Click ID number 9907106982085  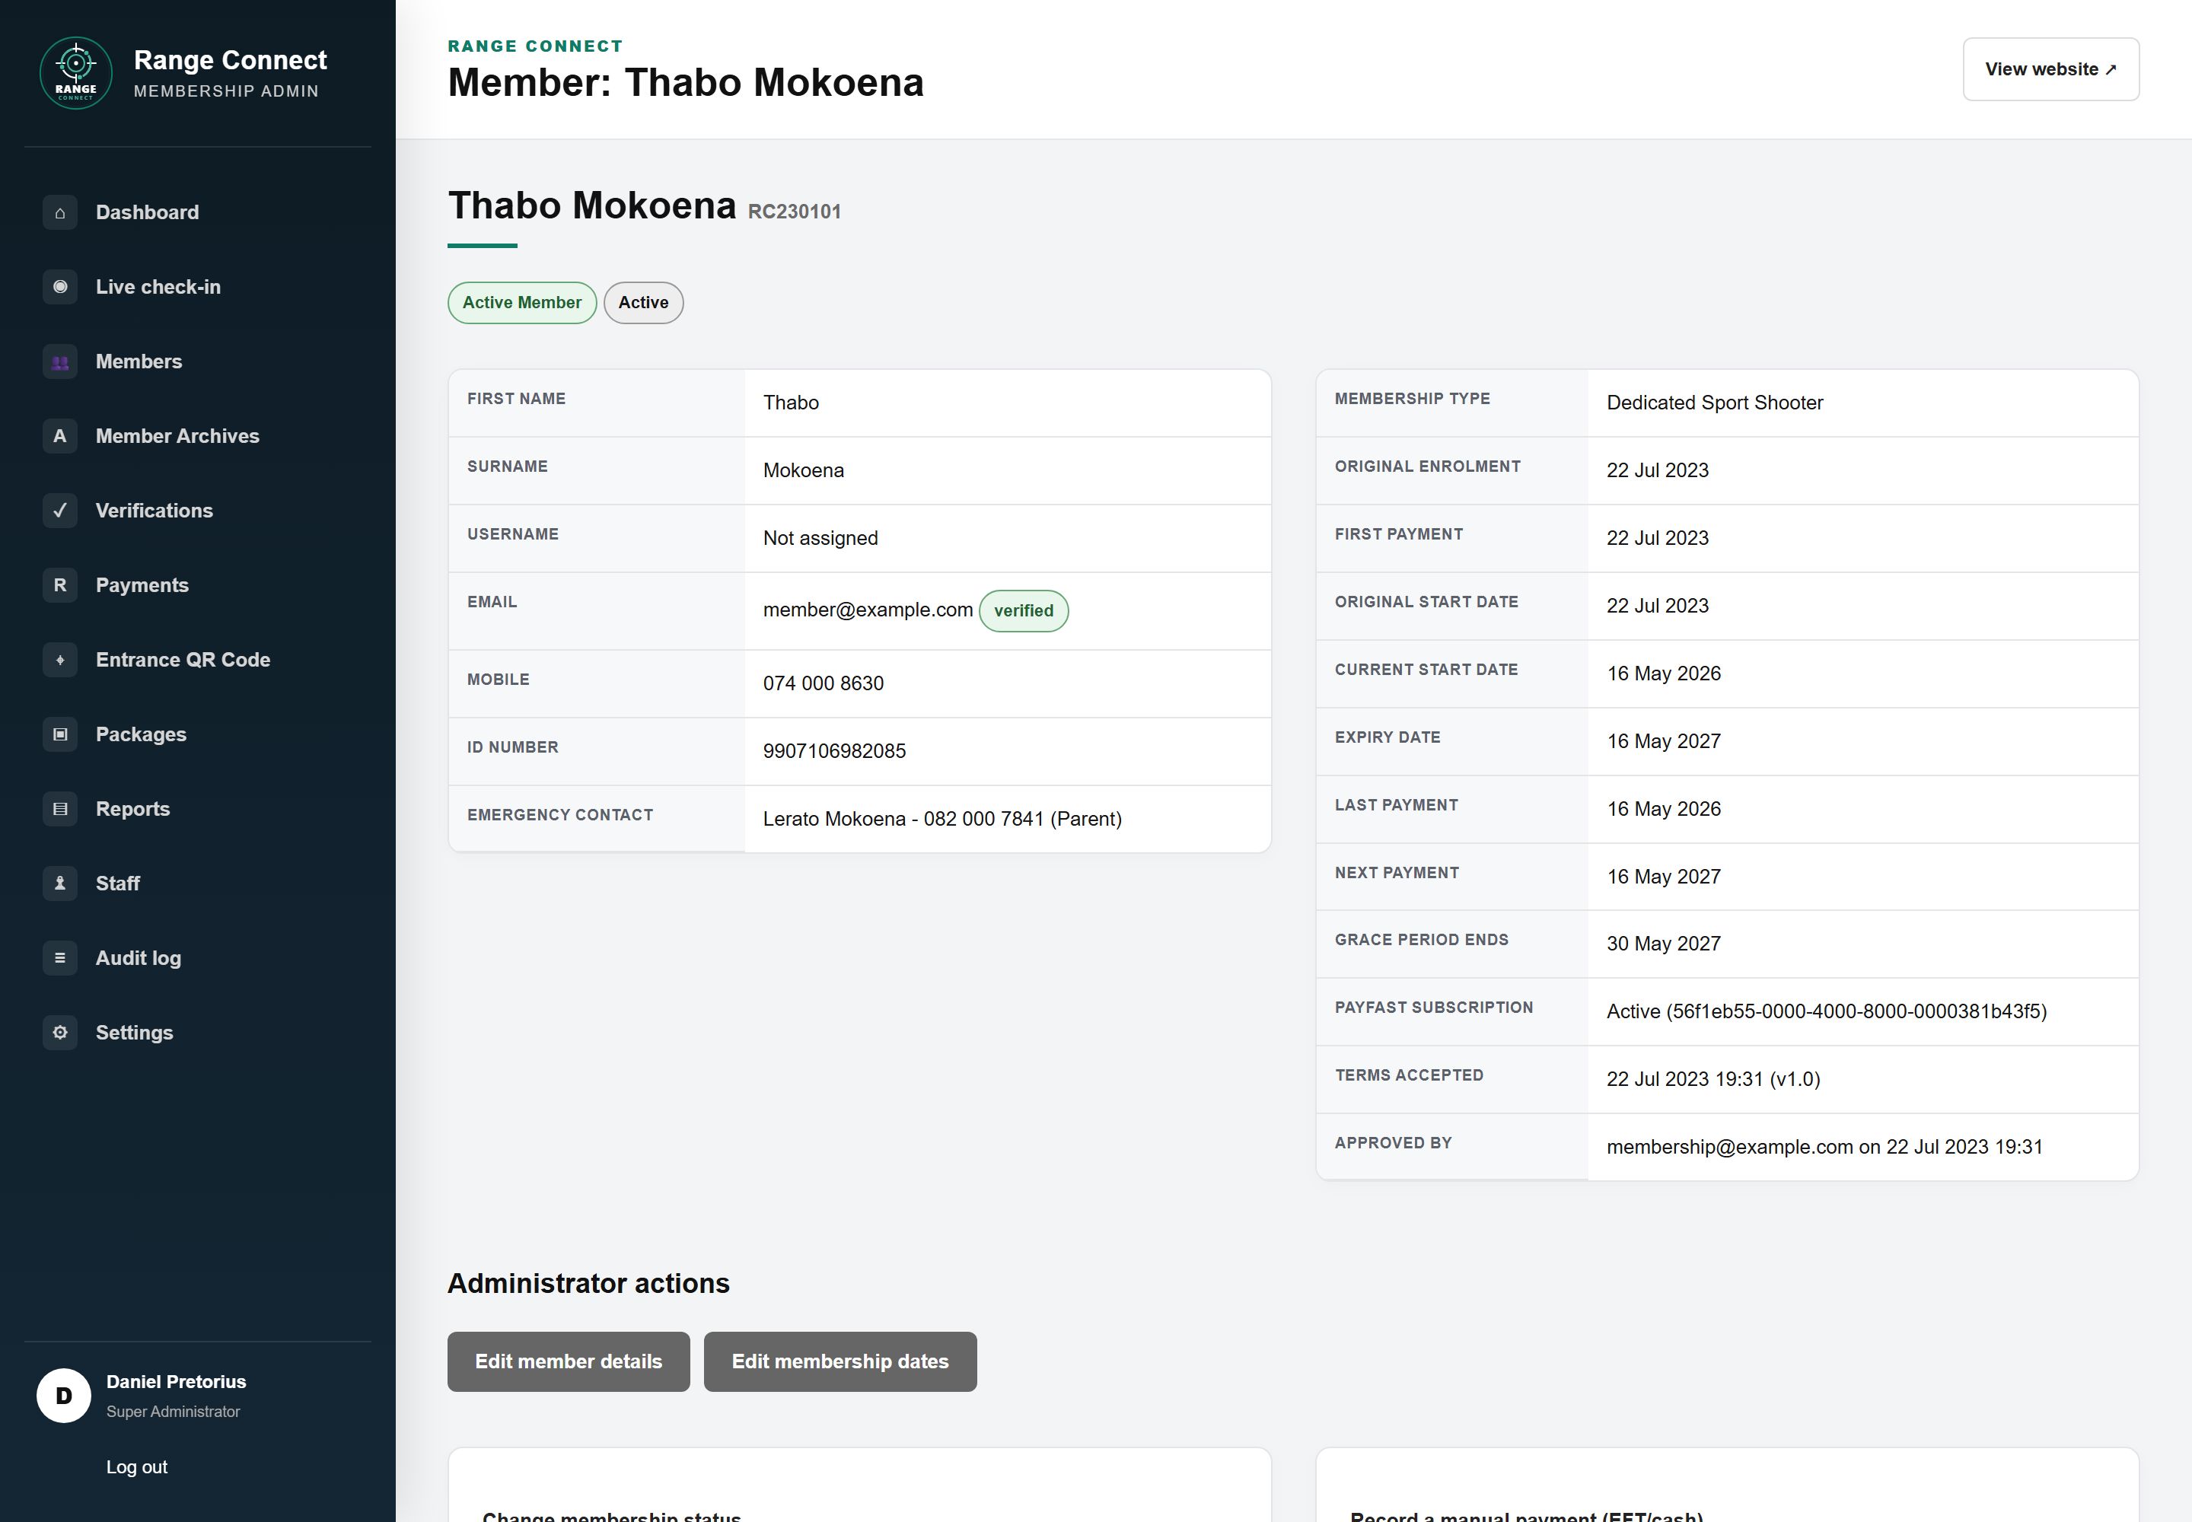pos(835,751)
